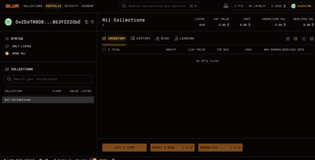
Task: Open the settings gear in footer
Action: (113, 159)
